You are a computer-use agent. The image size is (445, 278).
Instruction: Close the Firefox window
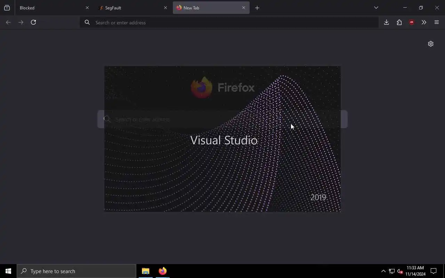coord(437,8)
